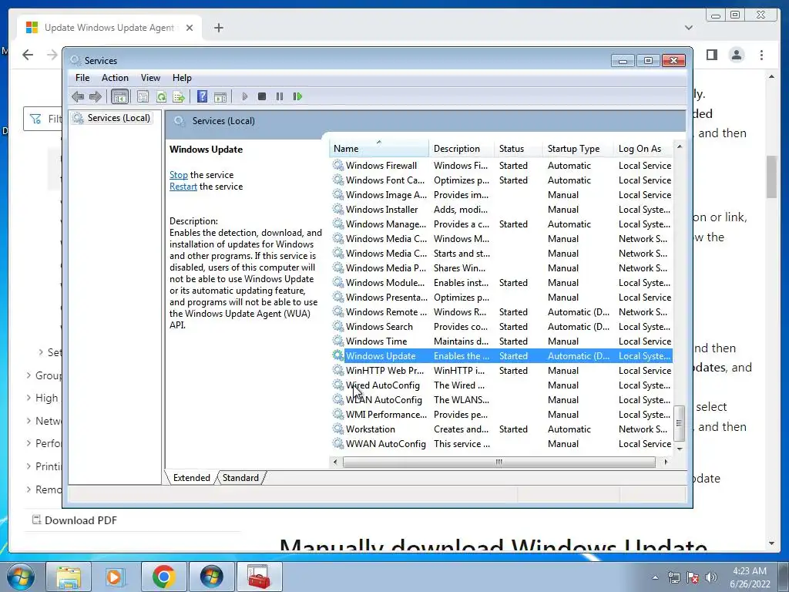The width and height of the screenshot is (789, 592).
Task: Click the volume speaker icon in system tray
Action: point(711,577)
